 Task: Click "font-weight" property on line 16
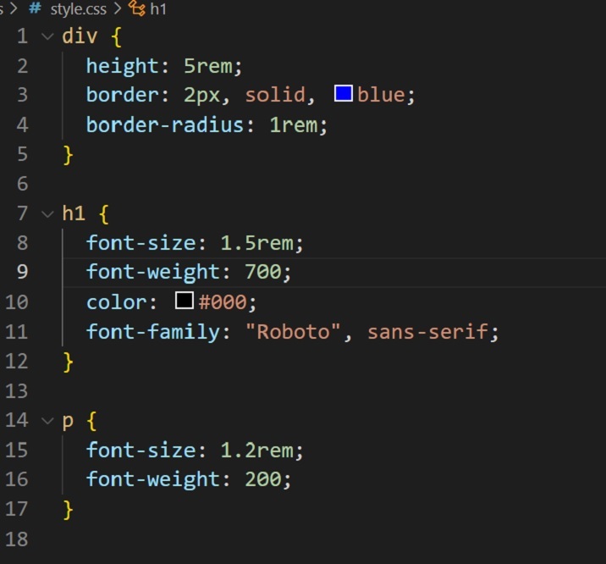click(x=152, y=479)
